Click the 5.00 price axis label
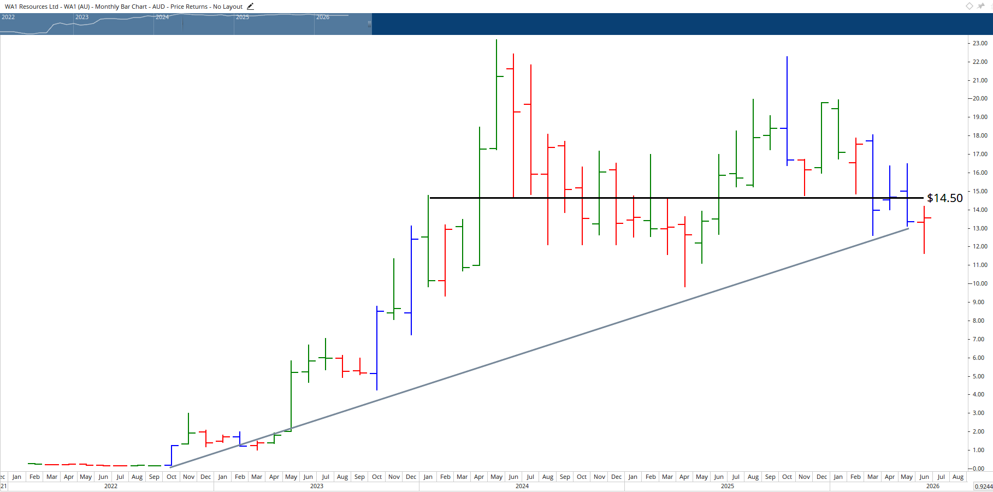 pos(978,376)
